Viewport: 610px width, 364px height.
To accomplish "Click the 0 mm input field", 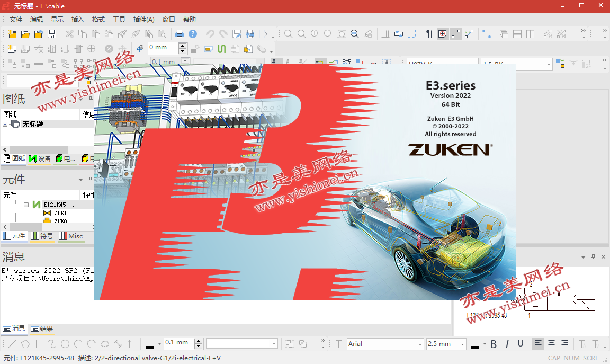I will point(163,48).
